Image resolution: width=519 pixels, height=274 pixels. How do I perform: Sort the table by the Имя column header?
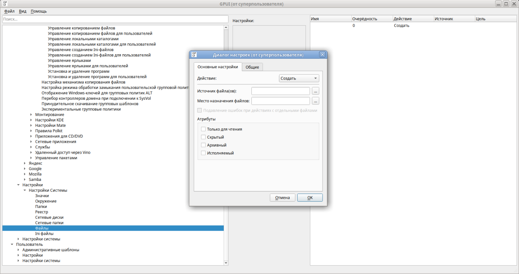point(331,19)
